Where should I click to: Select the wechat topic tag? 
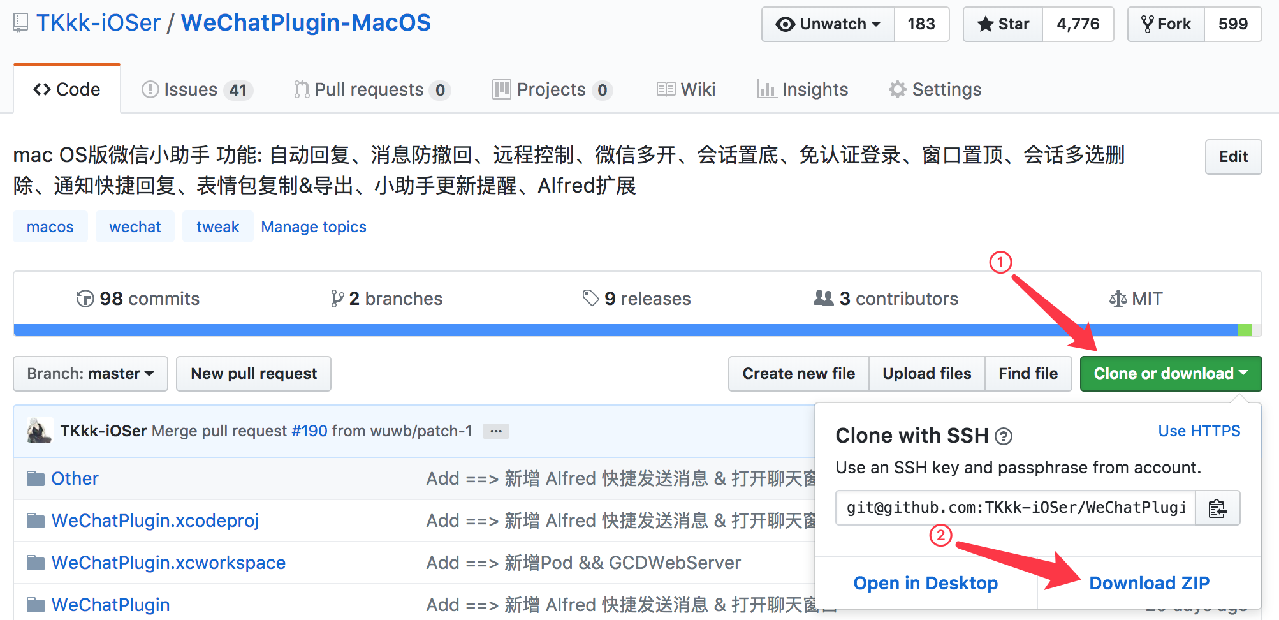click(135, 227)
